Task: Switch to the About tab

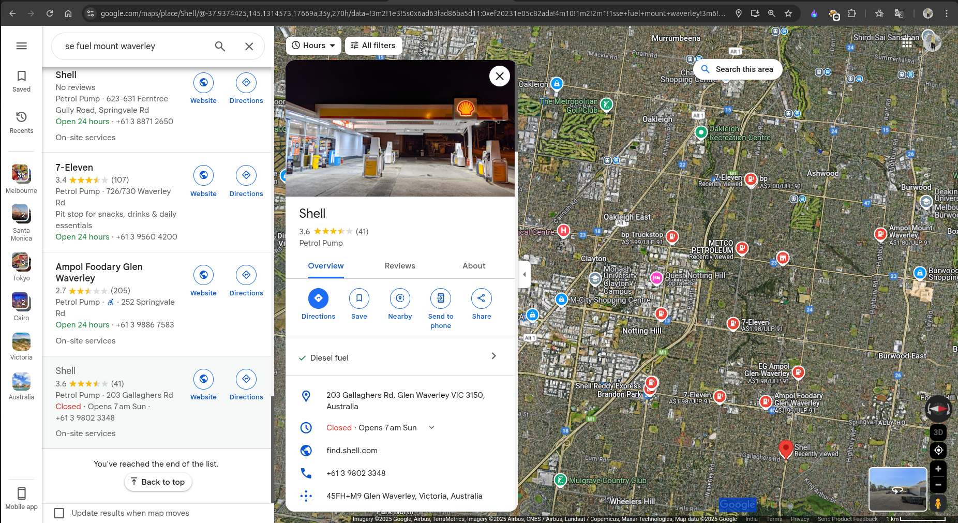Action: (x=474, y=266)
